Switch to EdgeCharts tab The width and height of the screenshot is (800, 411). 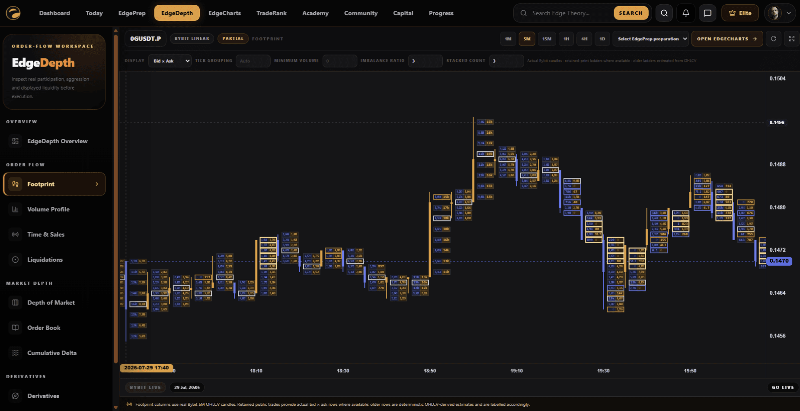(x=224, y=13)
